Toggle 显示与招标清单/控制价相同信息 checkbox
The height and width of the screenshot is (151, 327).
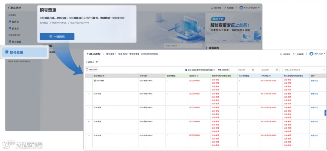pos(186,70)
